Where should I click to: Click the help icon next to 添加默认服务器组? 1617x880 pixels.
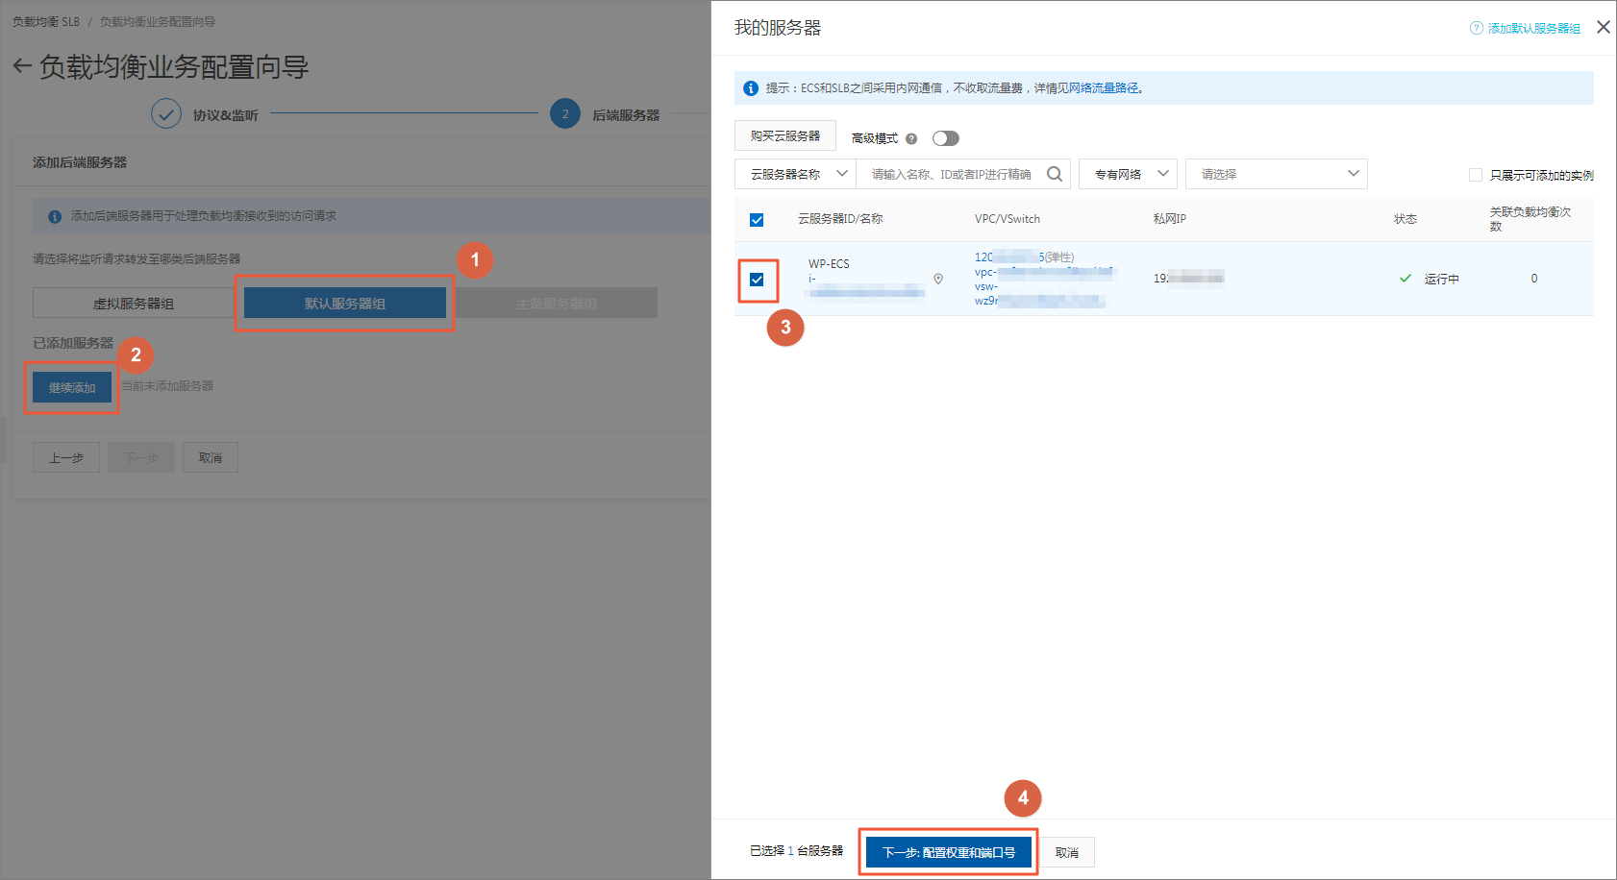[x=1477, y=28]
